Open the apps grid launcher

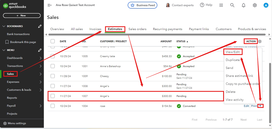221,5
